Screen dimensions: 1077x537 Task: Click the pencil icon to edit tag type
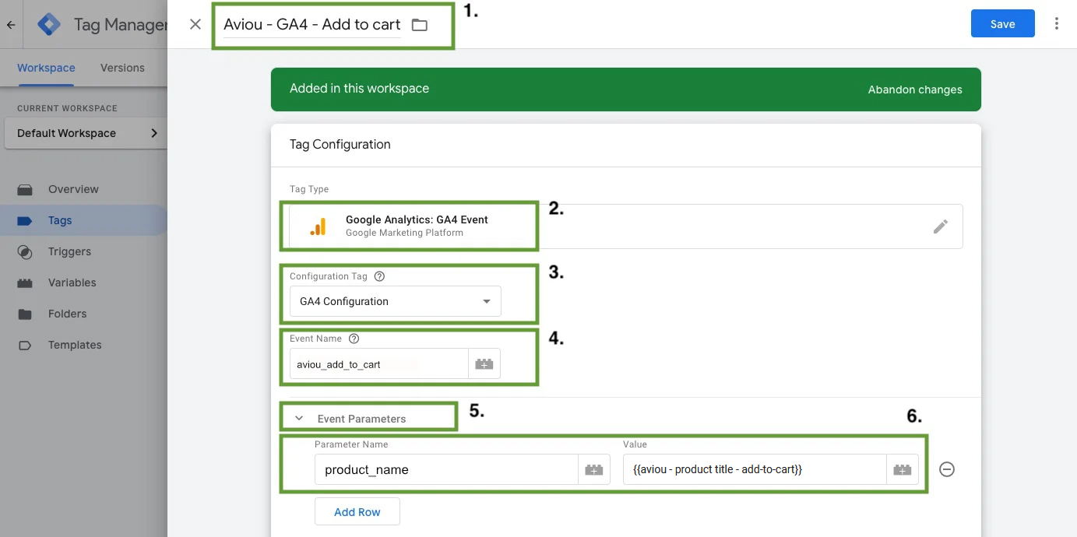[941, 226]
